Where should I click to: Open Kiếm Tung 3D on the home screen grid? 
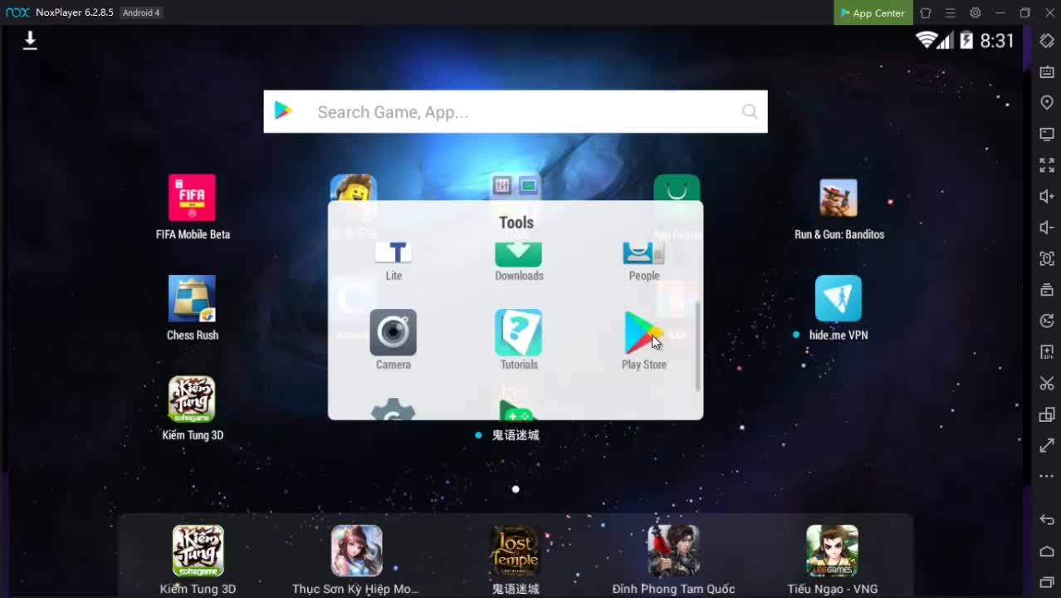pos(192,399)
